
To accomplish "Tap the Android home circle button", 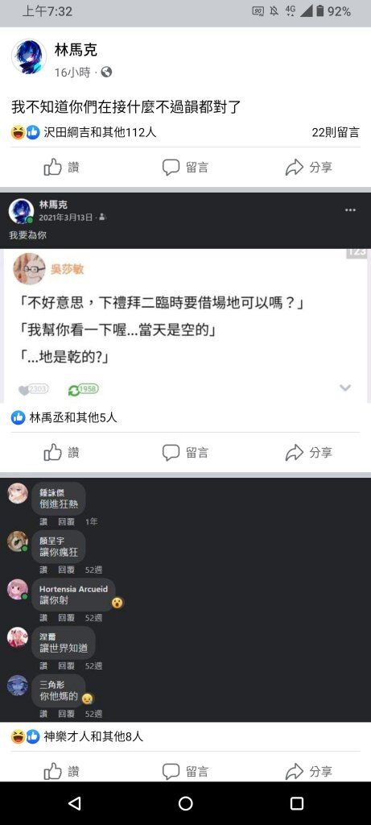I will [185, 803].
